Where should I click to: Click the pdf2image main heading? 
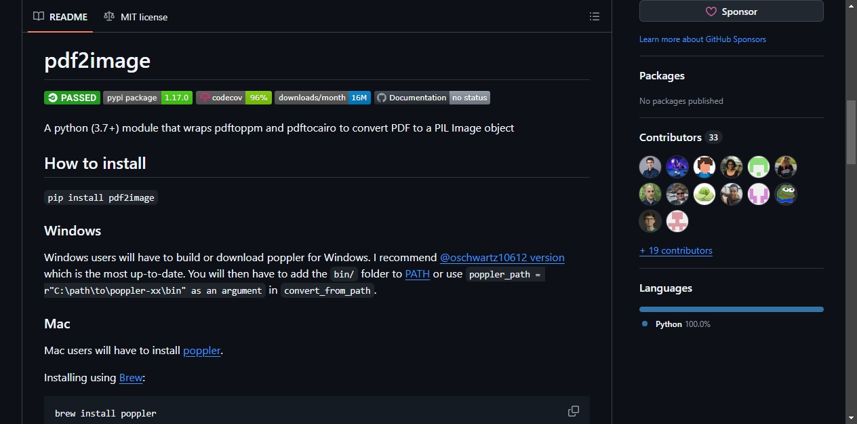[98, 61]
